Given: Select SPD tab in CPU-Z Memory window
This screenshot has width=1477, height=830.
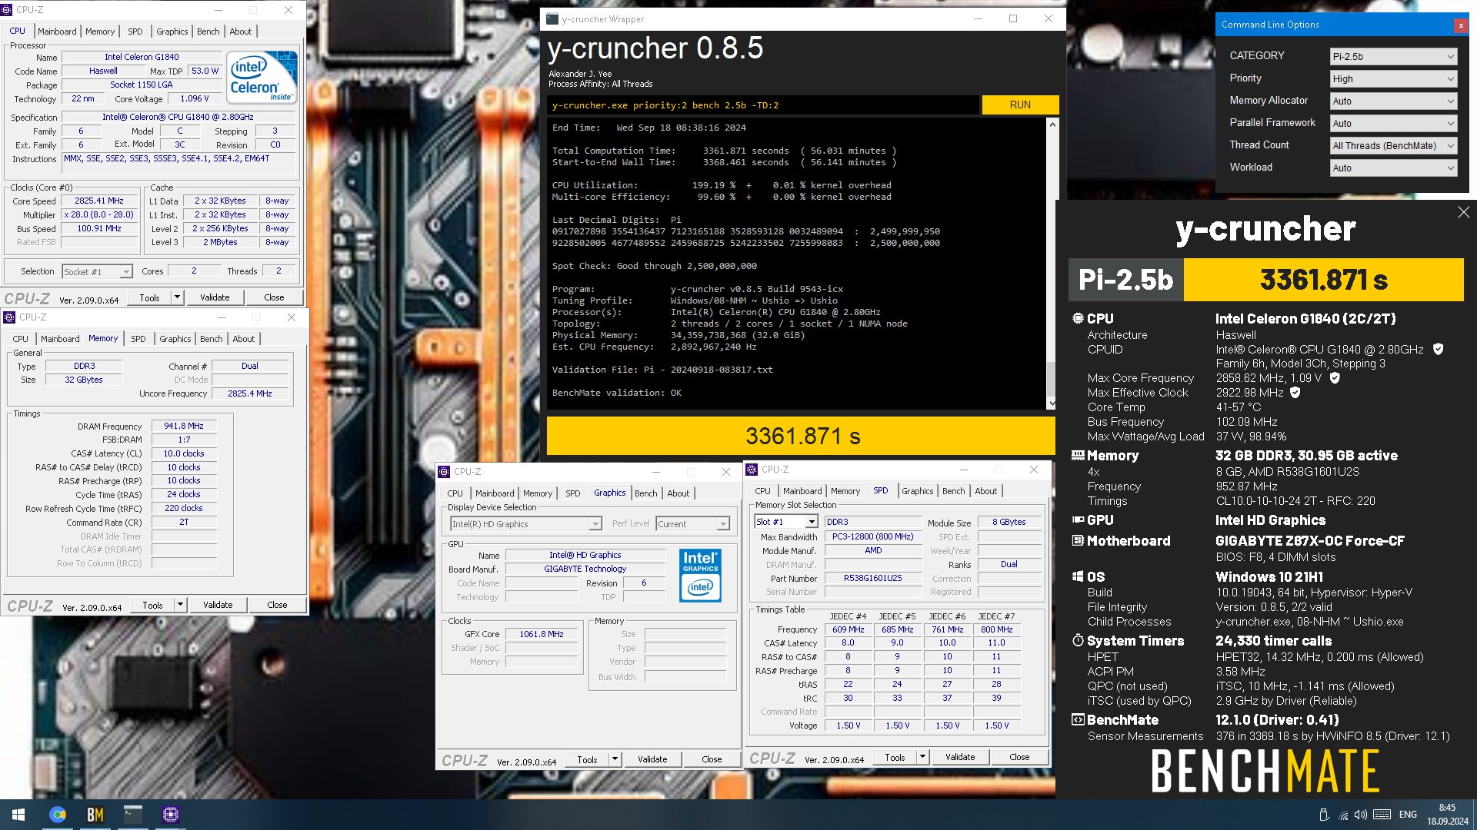Looking at the screenshot, I should tap(138, 339).
